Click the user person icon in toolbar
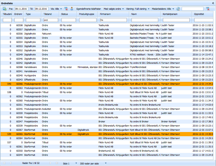The width and height of the screenshot is (216, 166). [x=72, y=9]
